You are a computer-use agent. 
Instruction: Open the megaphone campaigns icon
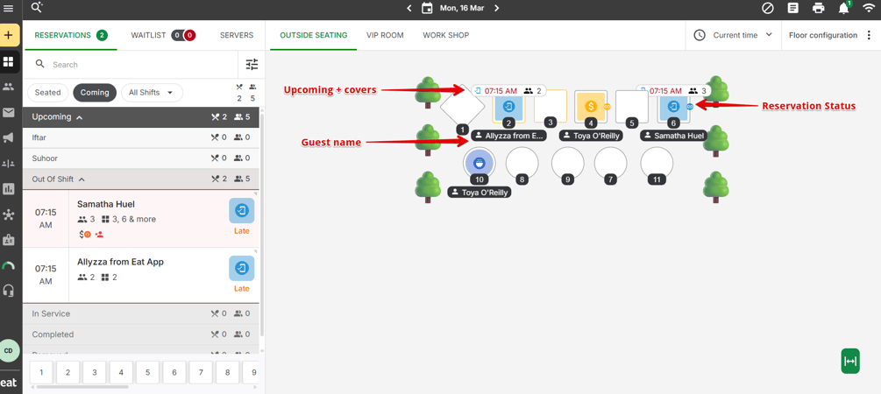9,138
